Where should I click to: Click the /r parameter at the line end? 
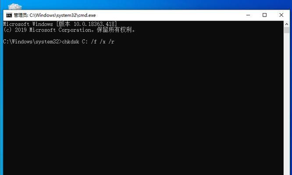pyautogui.click(x=111, y=42)
